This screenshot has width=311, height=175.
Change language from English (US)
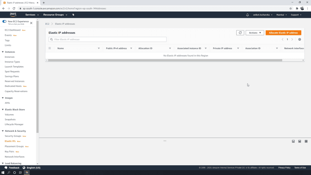pos(33,168)
